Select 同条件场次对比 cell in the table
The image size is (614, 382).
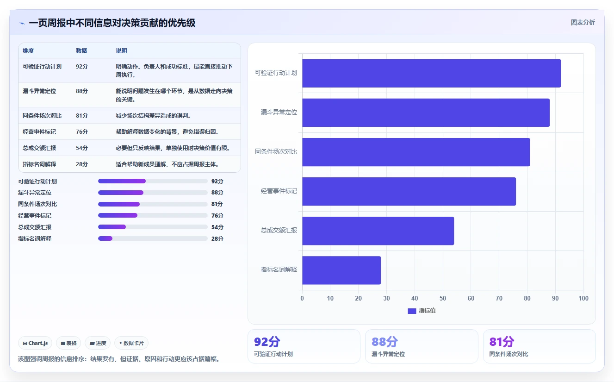(42, 116)
